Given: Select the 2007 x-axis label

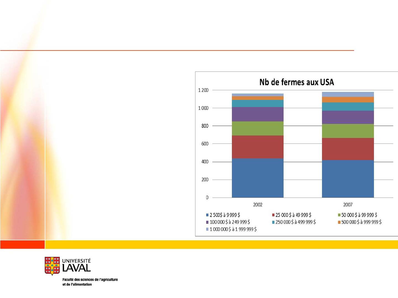Looking at the screenshot, I should [348, 205].
